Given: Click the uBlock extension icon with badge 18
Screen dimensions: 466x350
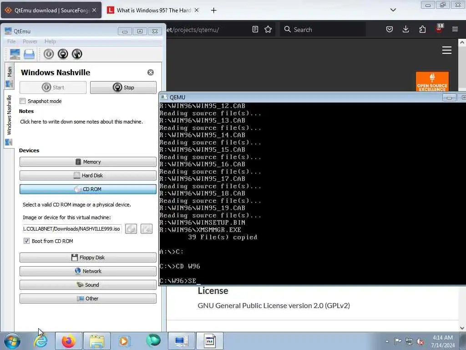Looking at the screenshot, I should point(439,29).
